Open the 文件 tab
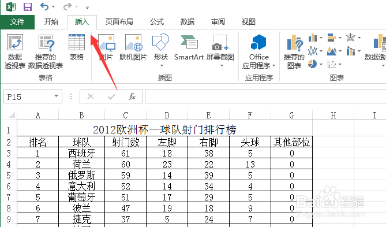 click(17, 22)
